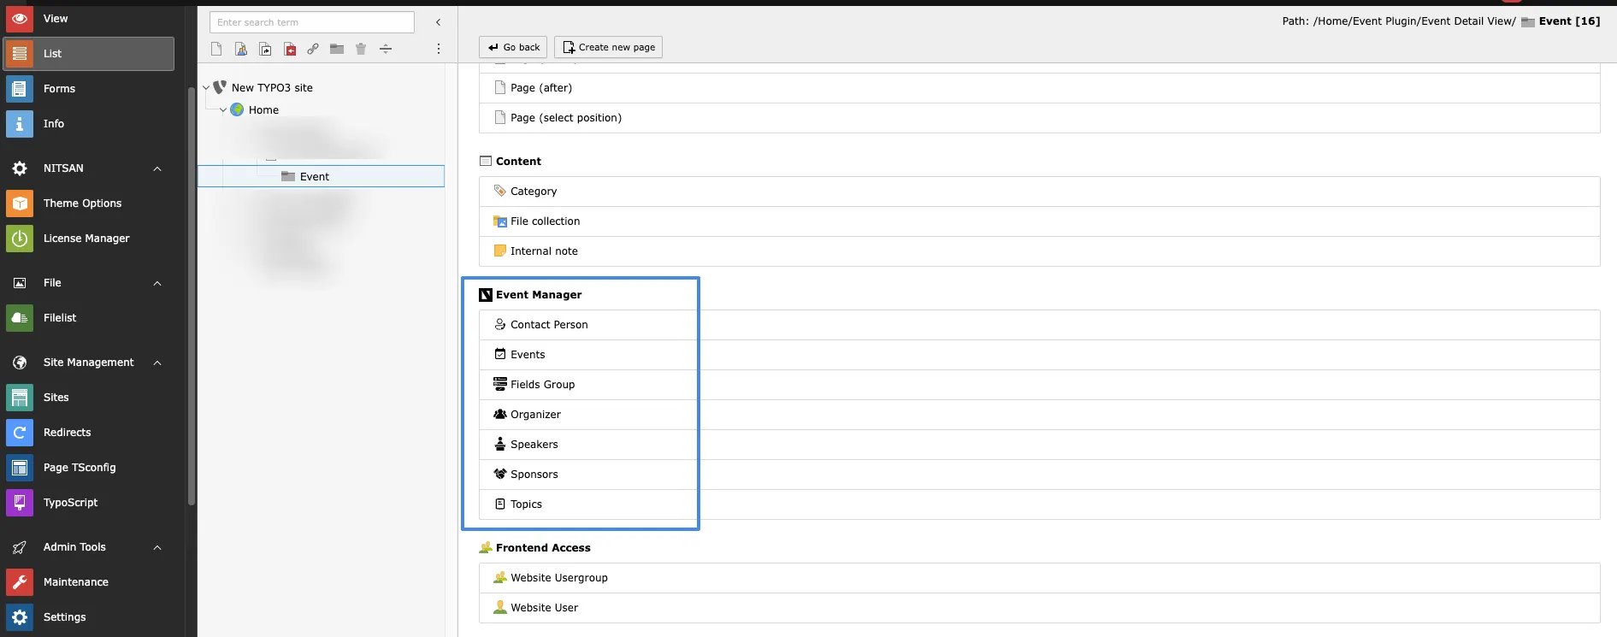Create a new Topics record
Image resolution: width=1617 pixels, height=637 pixels.
tap(1039, 504)
